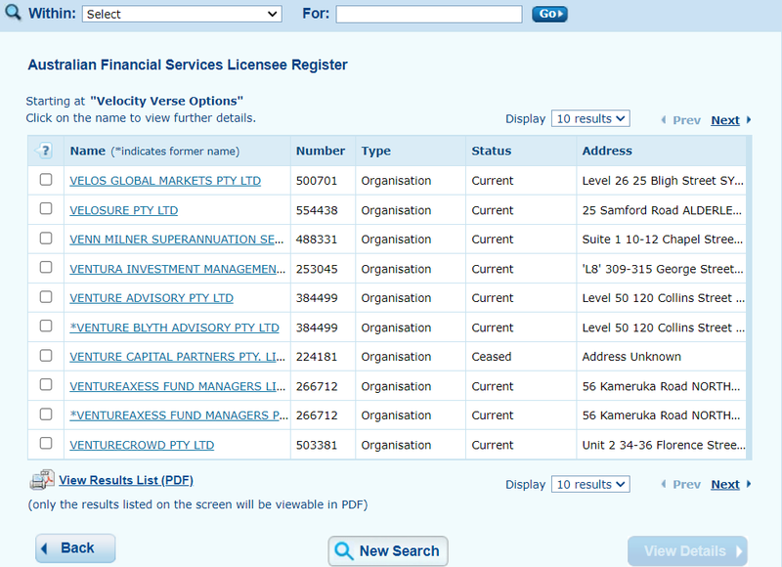Open VENTUREAXESS FUND MANAGERS LI... link
Screen dimensions: 782x567
[x=178, y=386]
